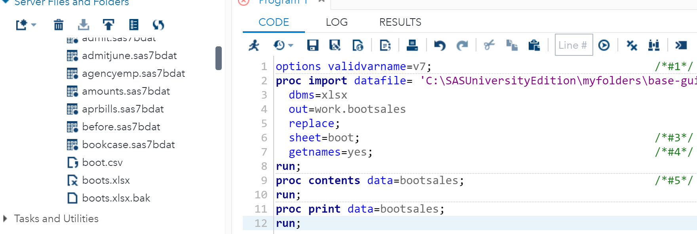Image resolution: width=697 pixels, height=234 pixels.
Task: Open the New item dropdown
Action: tap(26, 25)
